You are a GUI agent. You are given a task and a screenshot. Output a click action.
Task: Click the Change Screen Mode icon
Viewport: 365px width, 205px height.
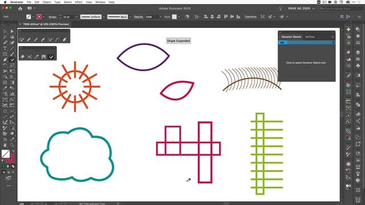pyautogui.click(x=9, y=178)
